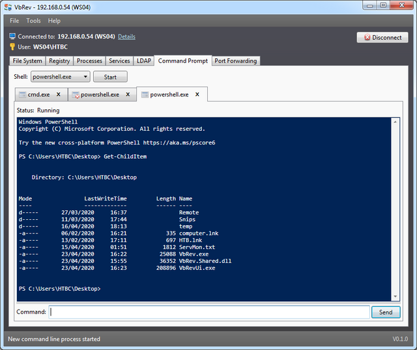Viewport: 417px width, 350px height.
Task: Click the cmd.exe tab console icon
Action: coord(23,95)
